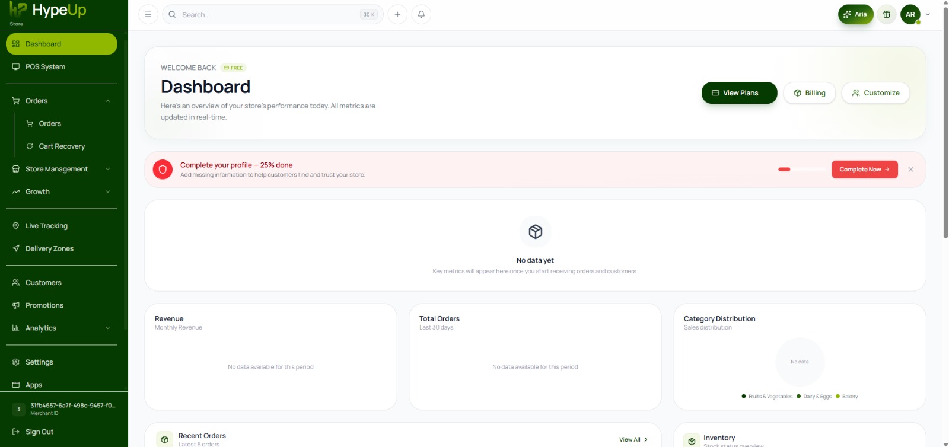The image size is (949, 447).
Task: Toggle the sidebar hamburger menu icon
Action: coord(148,14)
